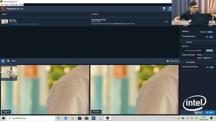Open File Explorer from taskbar
The height and width of the screenshot is (121, 216).
point(73,118)
